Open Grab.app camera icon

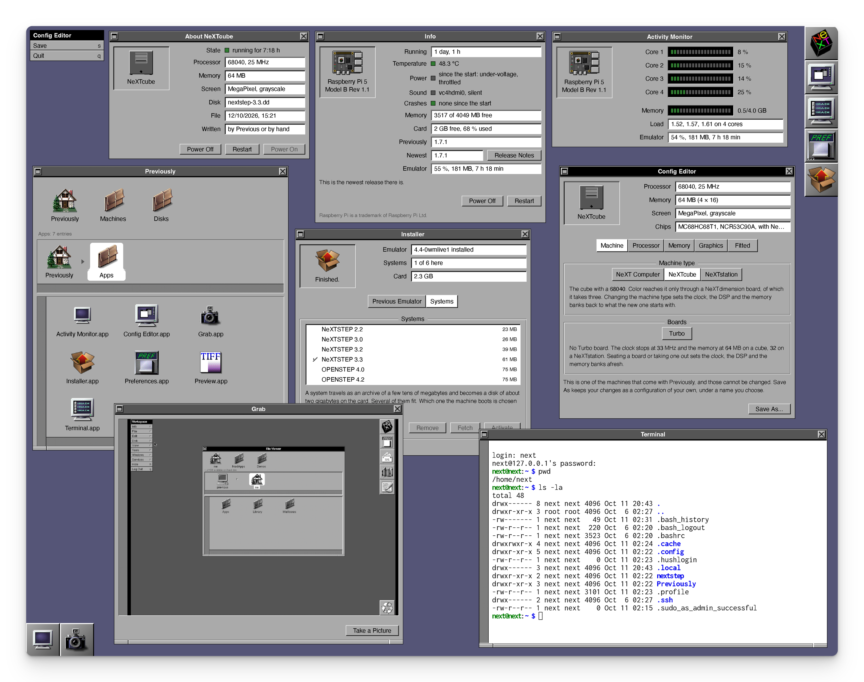pos(210,316)
